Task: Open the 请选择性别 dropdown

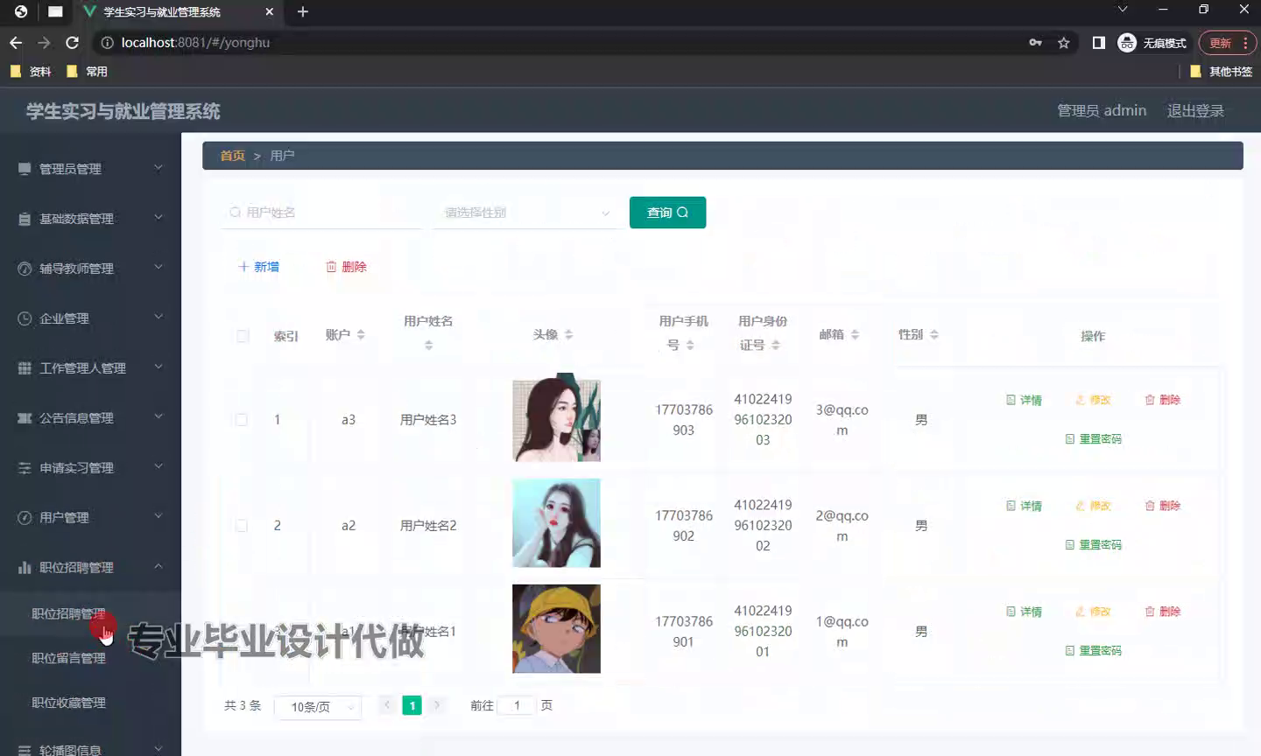Action: [526, 213]
